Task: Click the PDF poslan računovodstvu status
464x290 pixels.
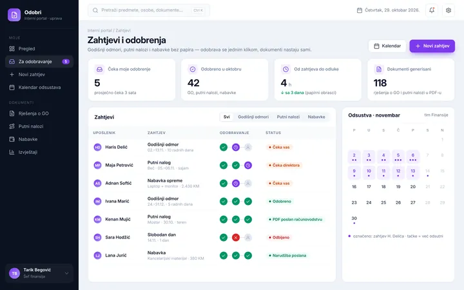Action: click(295, 219)
